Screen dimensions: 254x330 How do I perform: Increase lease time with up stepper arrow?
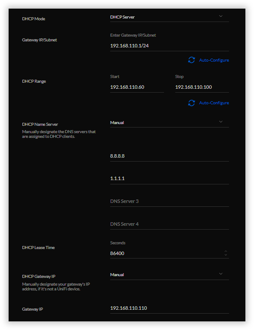click(x=226, y=252)
